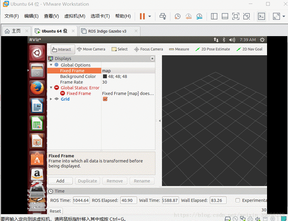Activate the Move Camera tool
Screen dimensions: 288x221
coord(91,49)
